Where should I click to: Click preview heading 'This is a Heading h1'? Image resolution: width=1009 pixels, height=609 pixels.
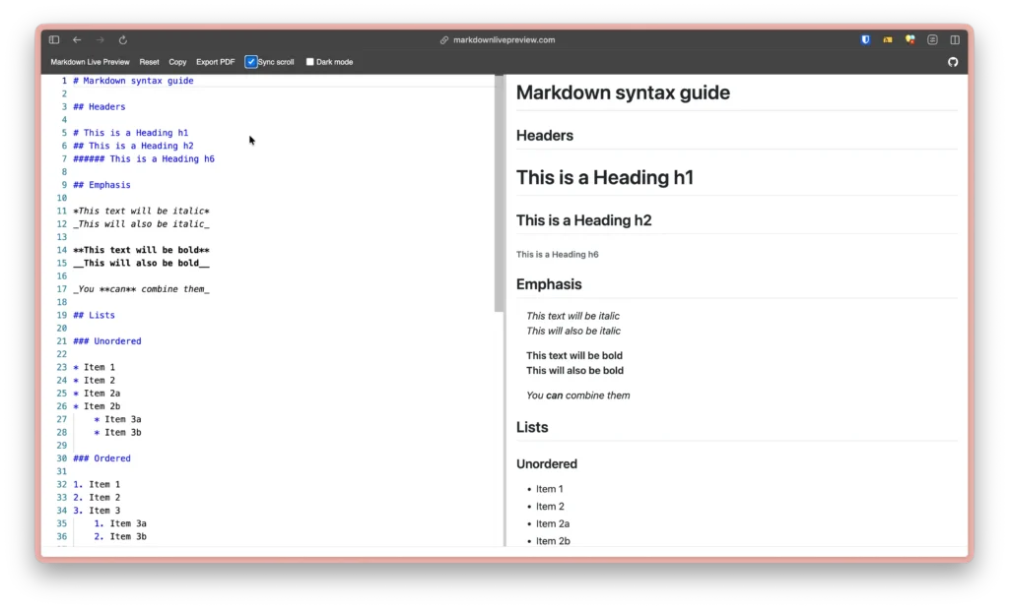click(x=605, y=177)
